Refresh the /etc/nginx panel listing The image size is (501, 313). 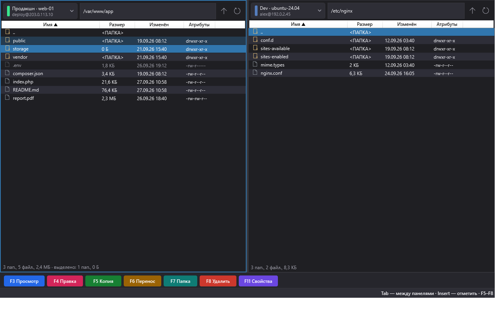click(486, 11)
